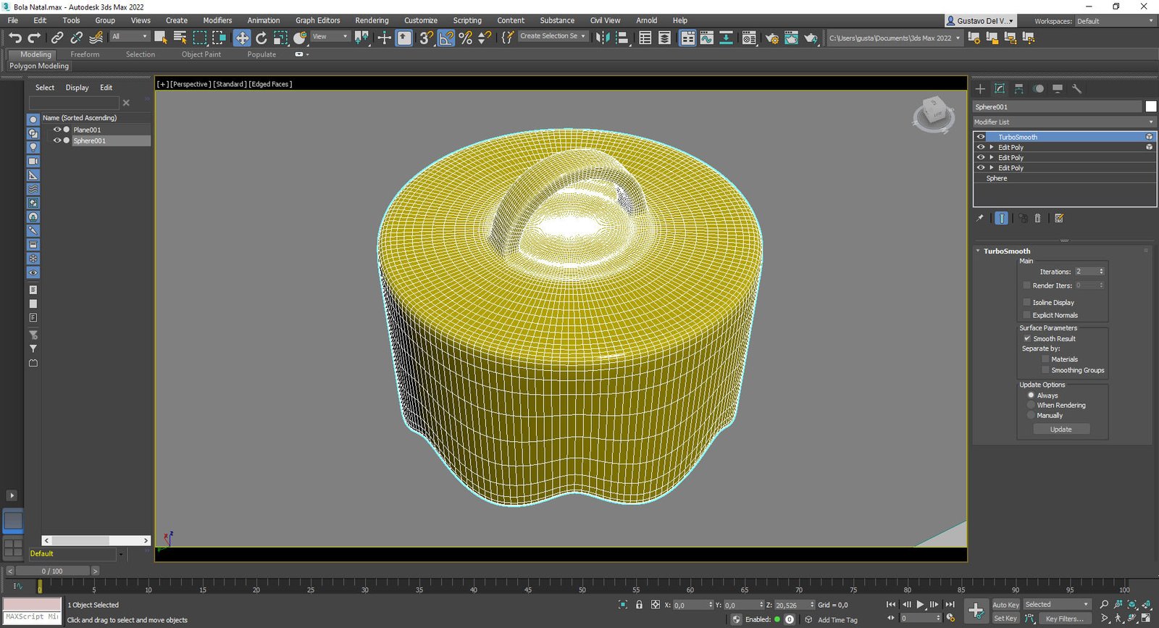The image size is (1159, 628).
Task: Check Separate by Materials
Action: (x=1045, y=359)
